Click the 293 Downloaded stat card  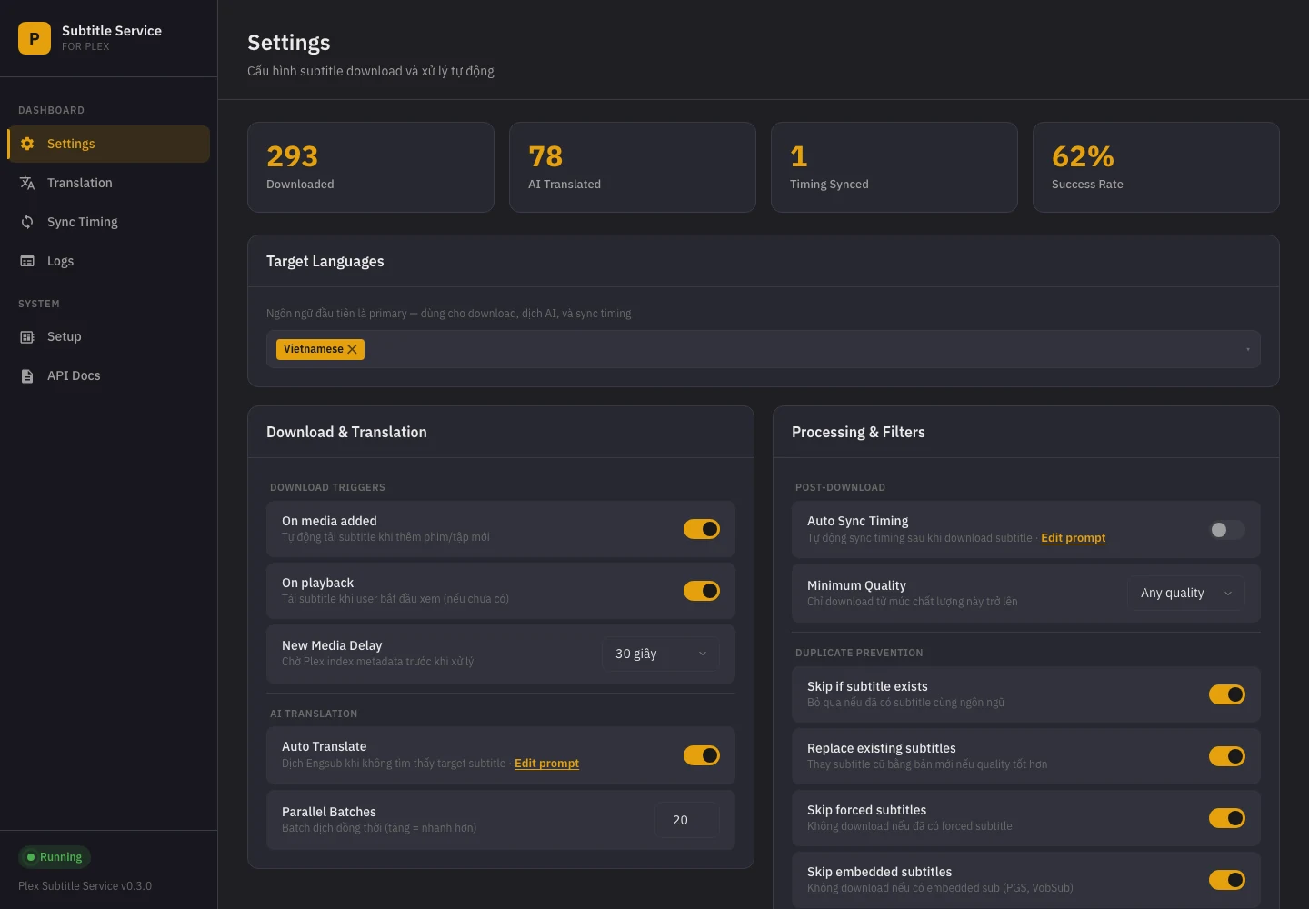click(371, 167)
